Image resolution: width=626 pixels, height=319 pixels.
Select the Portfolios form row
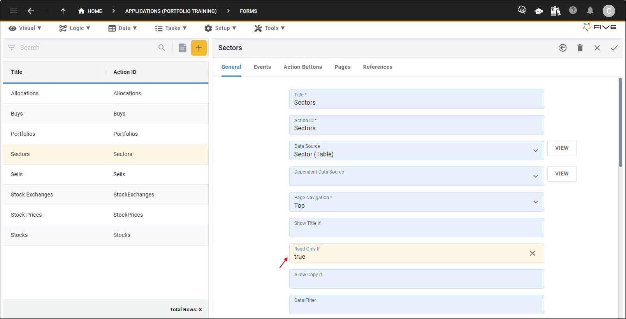[106, 134]
